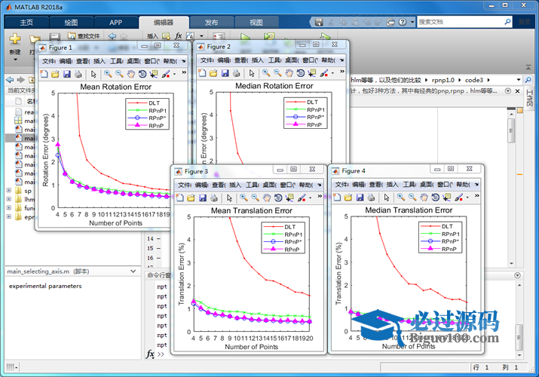
Task: Click Open File icon in Figure 2 toolbar
Action: 213,74
